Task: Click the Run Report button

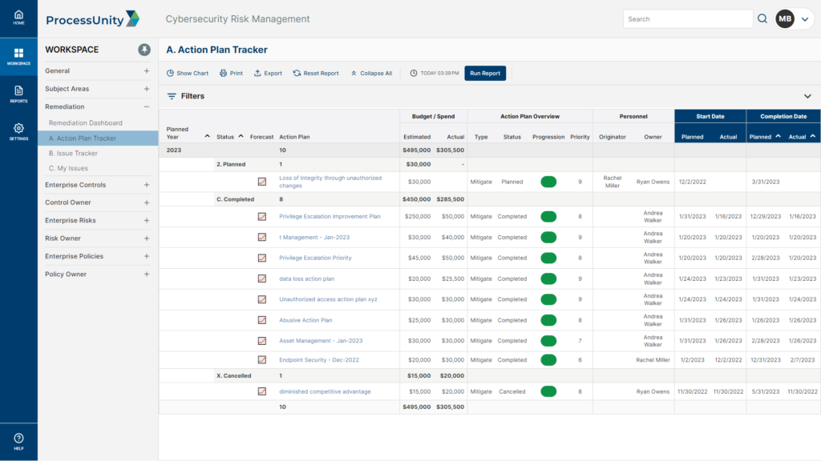Action: coord(484,73)
